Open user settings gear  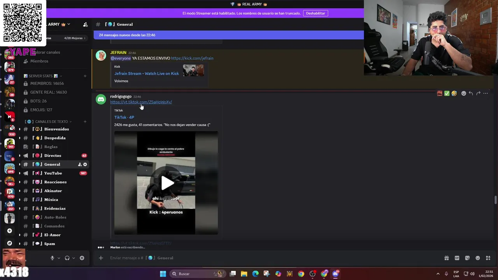(82, 258)
